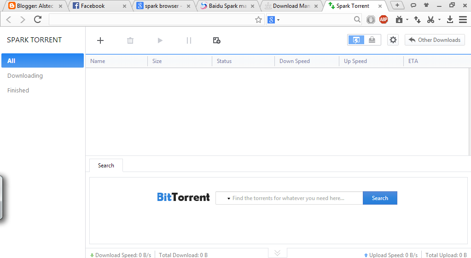Open search engine dropdown in BitTorrent search
Screen dimensions: 471x258
[x=228, y=198]
